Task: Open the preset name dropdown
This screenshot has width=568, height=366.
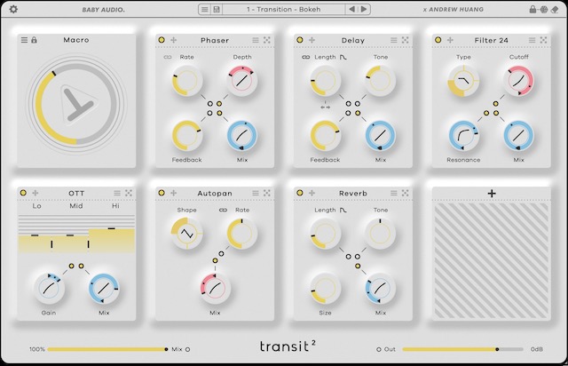Action: point(283,10)
